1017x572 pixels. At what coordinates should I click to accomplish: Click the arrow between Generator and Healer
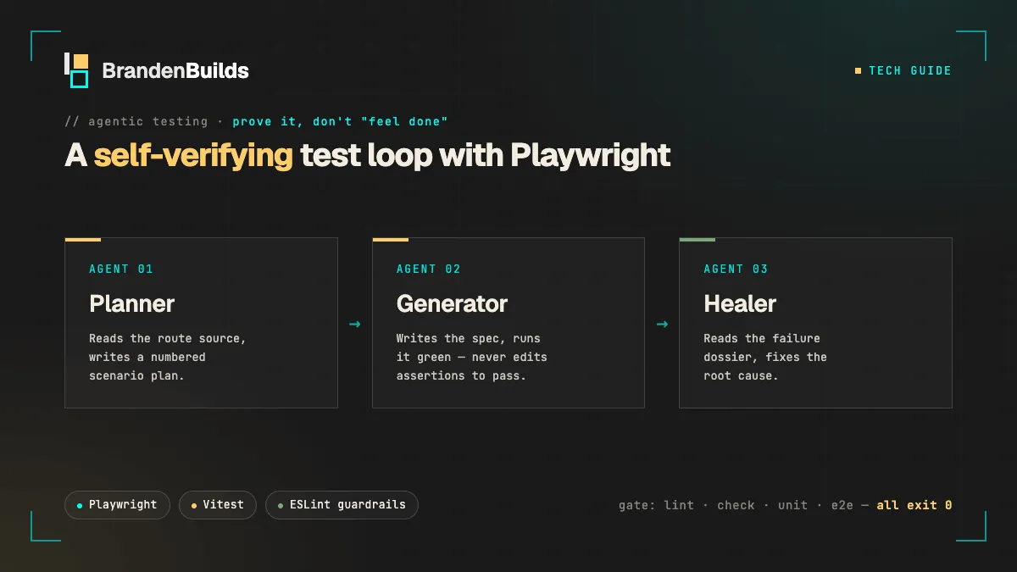pyautogui.click(x=662, y=324)
